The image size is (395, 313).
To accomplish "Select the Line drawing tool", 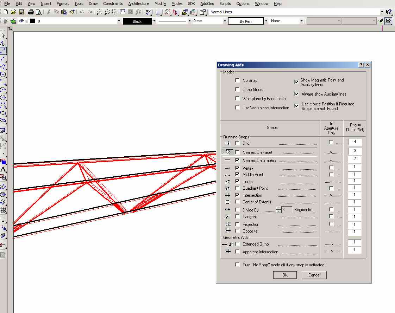I will tap(3, 51).
